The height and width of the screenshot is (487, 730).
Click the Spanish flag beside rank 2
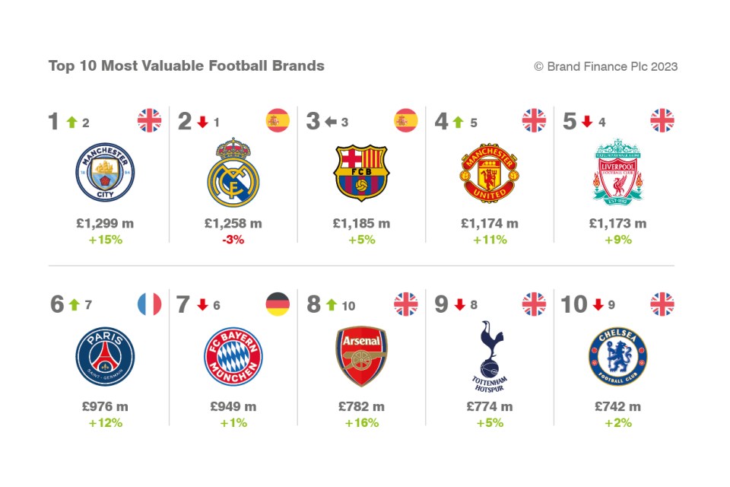point(278,121)
